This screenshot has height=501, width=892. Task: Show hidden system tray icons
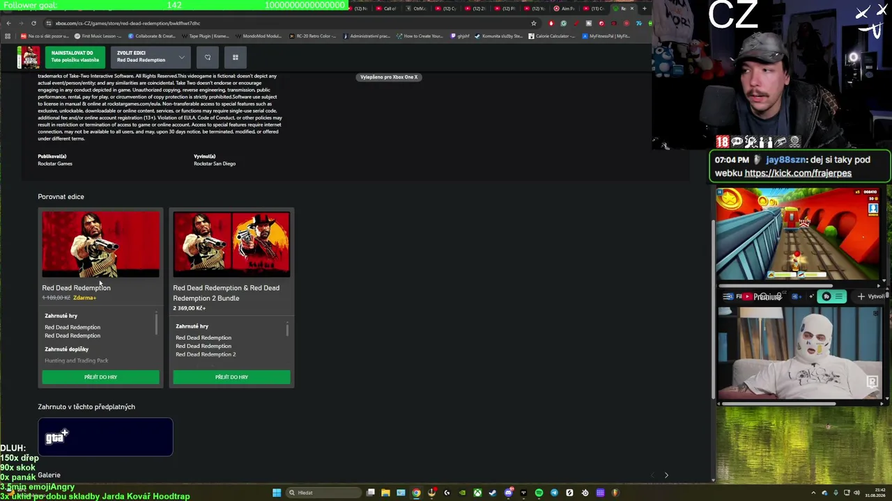coord(813,493)
